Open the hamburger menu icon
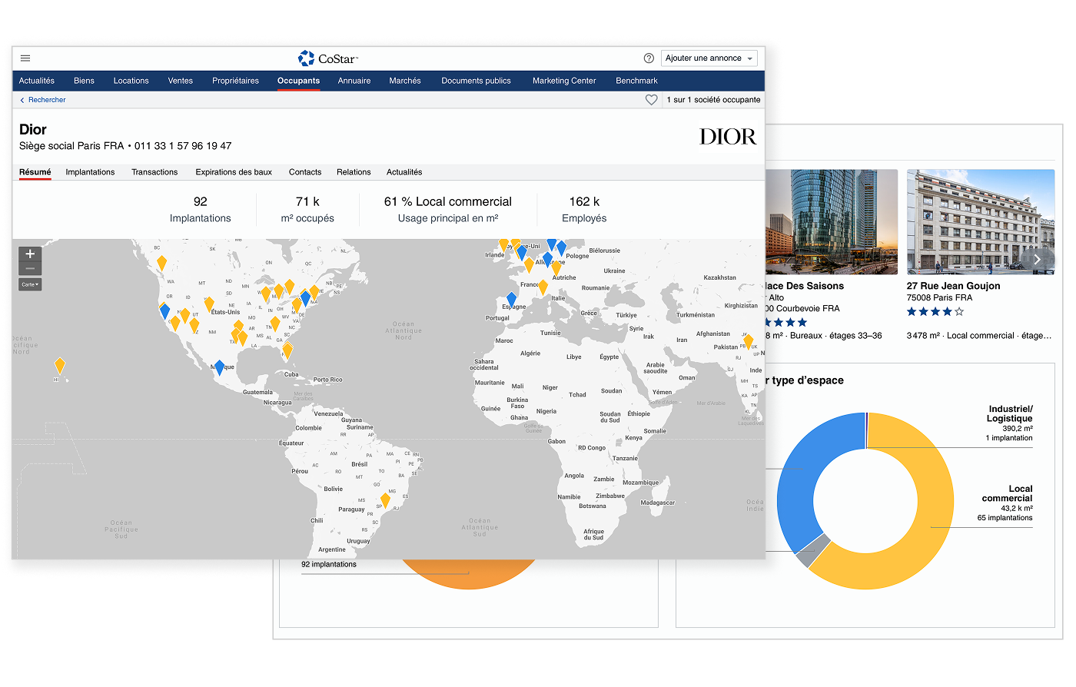Viewport: 1076px width, 687px height. pyautogui.click(x=25, y=58)
